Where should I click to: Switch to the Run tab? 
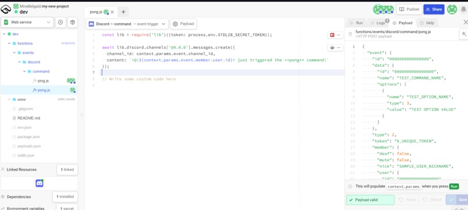(x=357, y=23)
